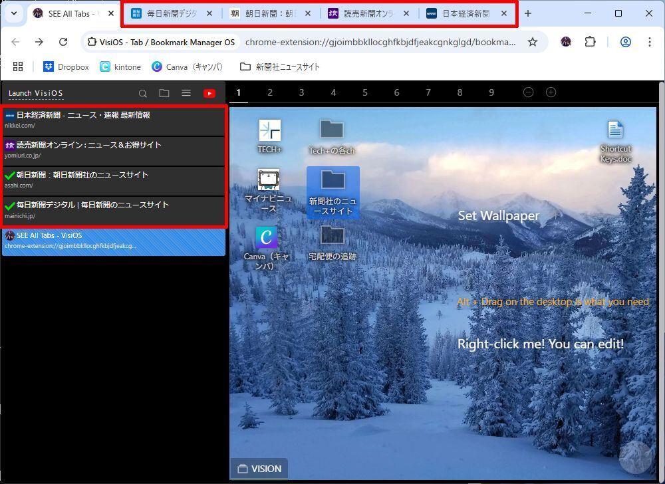Click the desktop vertical scrollbar

point(661,280)
